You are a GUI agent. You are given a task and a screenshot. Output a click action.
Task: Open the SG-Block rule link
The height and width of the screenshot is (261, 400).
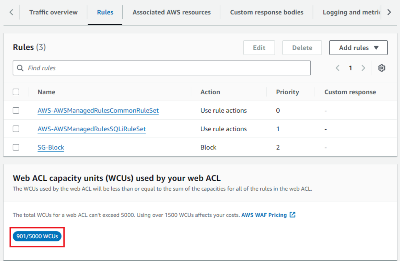(x=51, y=147)
